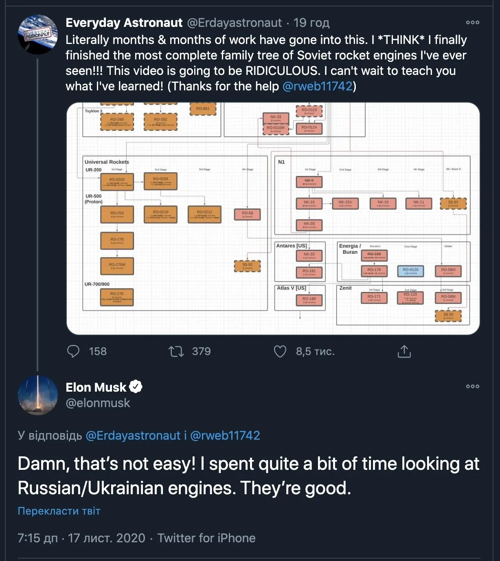Click the 19 год timestamp on the tweet
The width and height of the screenshot is (500, 561).
click(x=311, y=23)
